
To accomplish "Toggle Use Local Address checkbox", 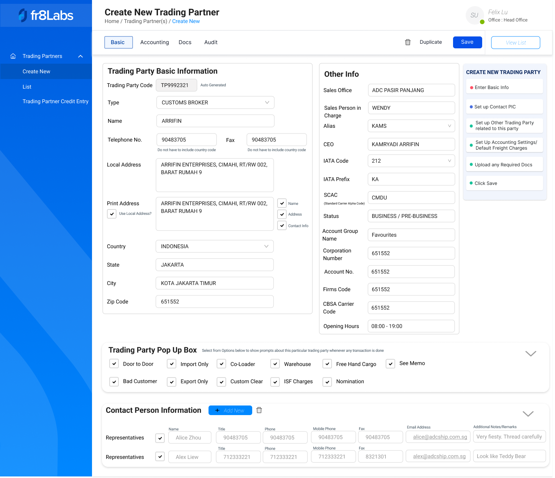I will [x=112, y=214].
